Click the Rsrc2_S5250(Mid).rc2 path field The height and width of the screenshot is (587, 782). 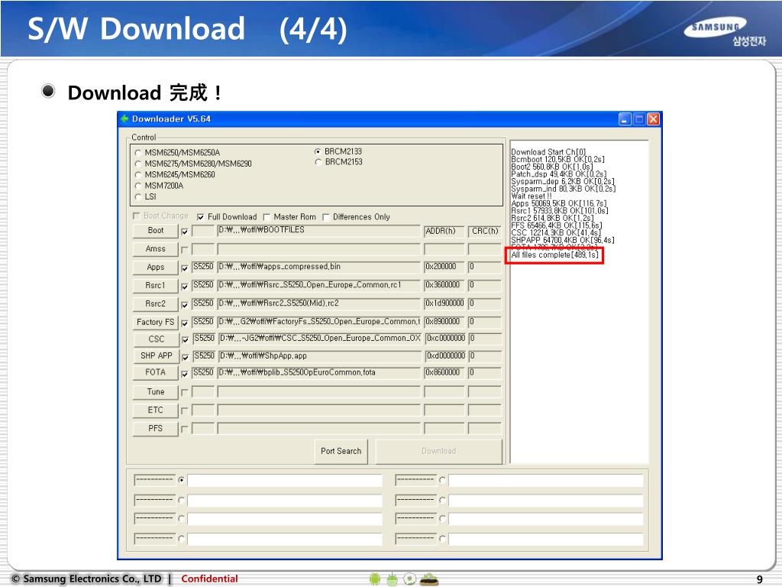pyautogui.click(x=318, y=303)
